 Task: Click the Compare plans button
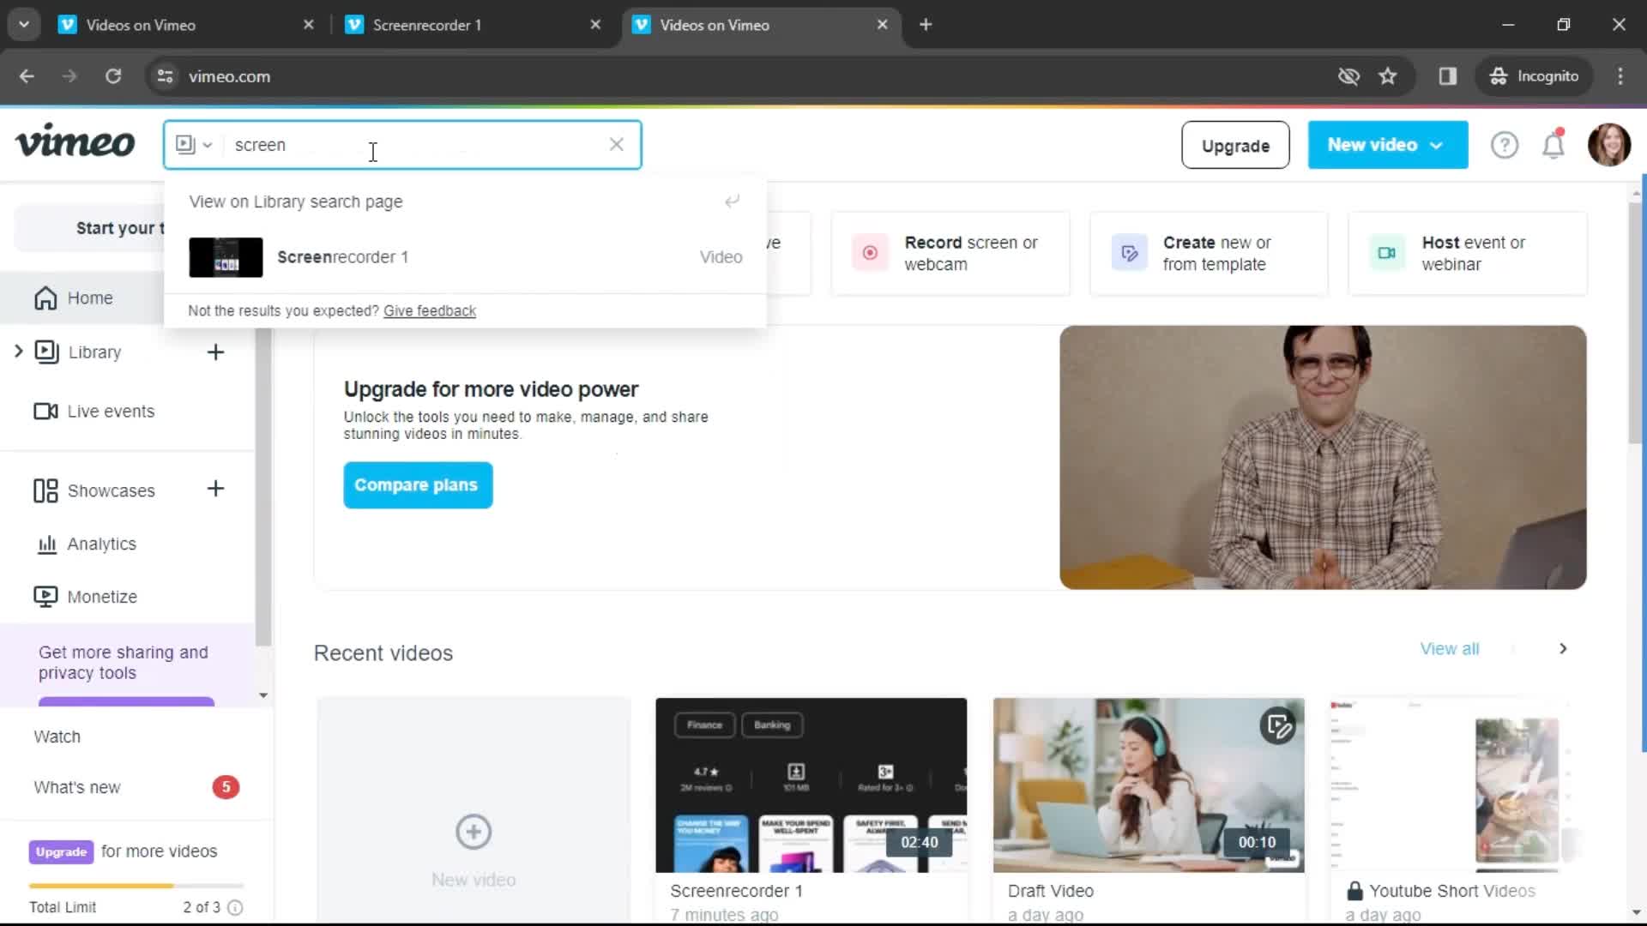(x=418, y=485)
